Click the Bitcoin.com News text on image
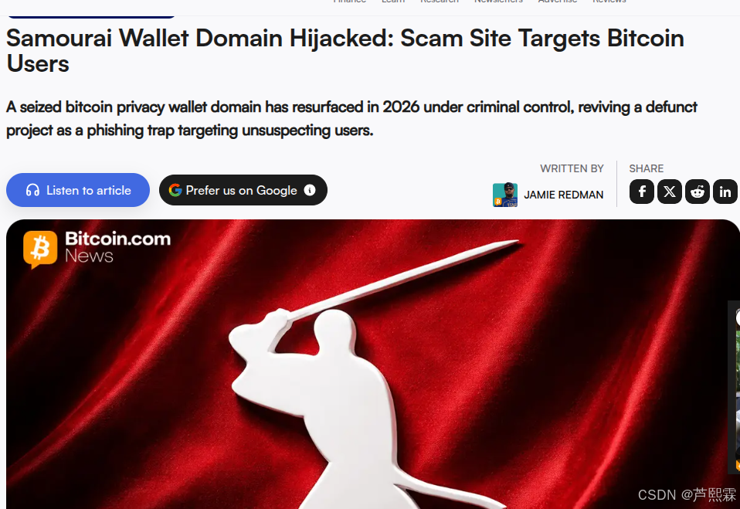740x509 pixels. click(x=117, y=247)
